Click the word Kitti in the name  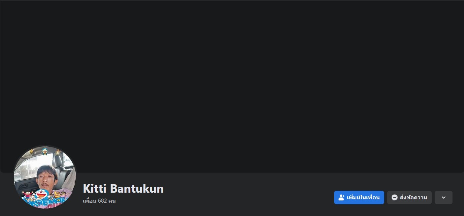click(x=95, y=189)
